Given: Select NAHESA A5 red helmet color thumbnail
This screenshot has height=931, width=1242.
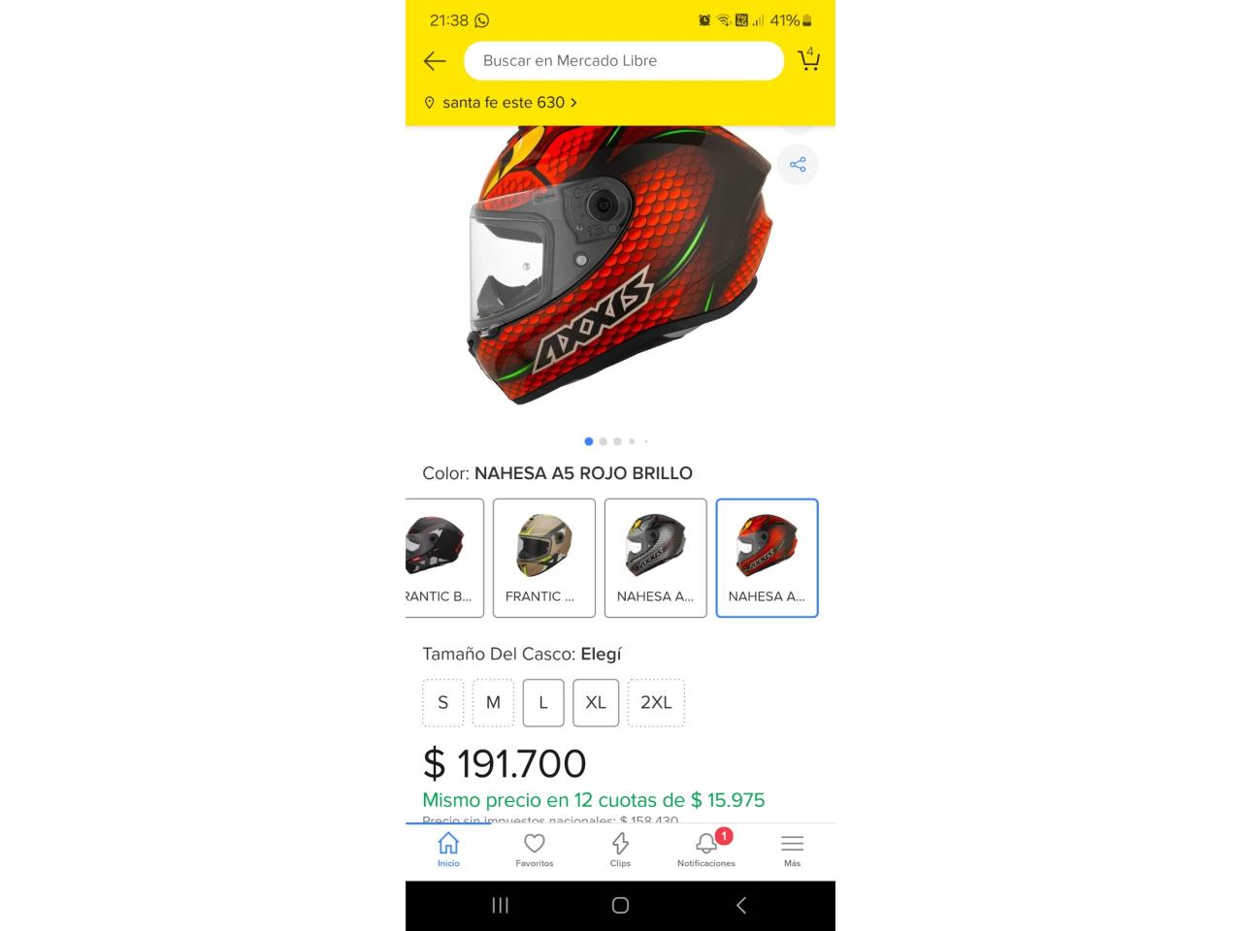Looking at the screenshot, I should point(767,558).
